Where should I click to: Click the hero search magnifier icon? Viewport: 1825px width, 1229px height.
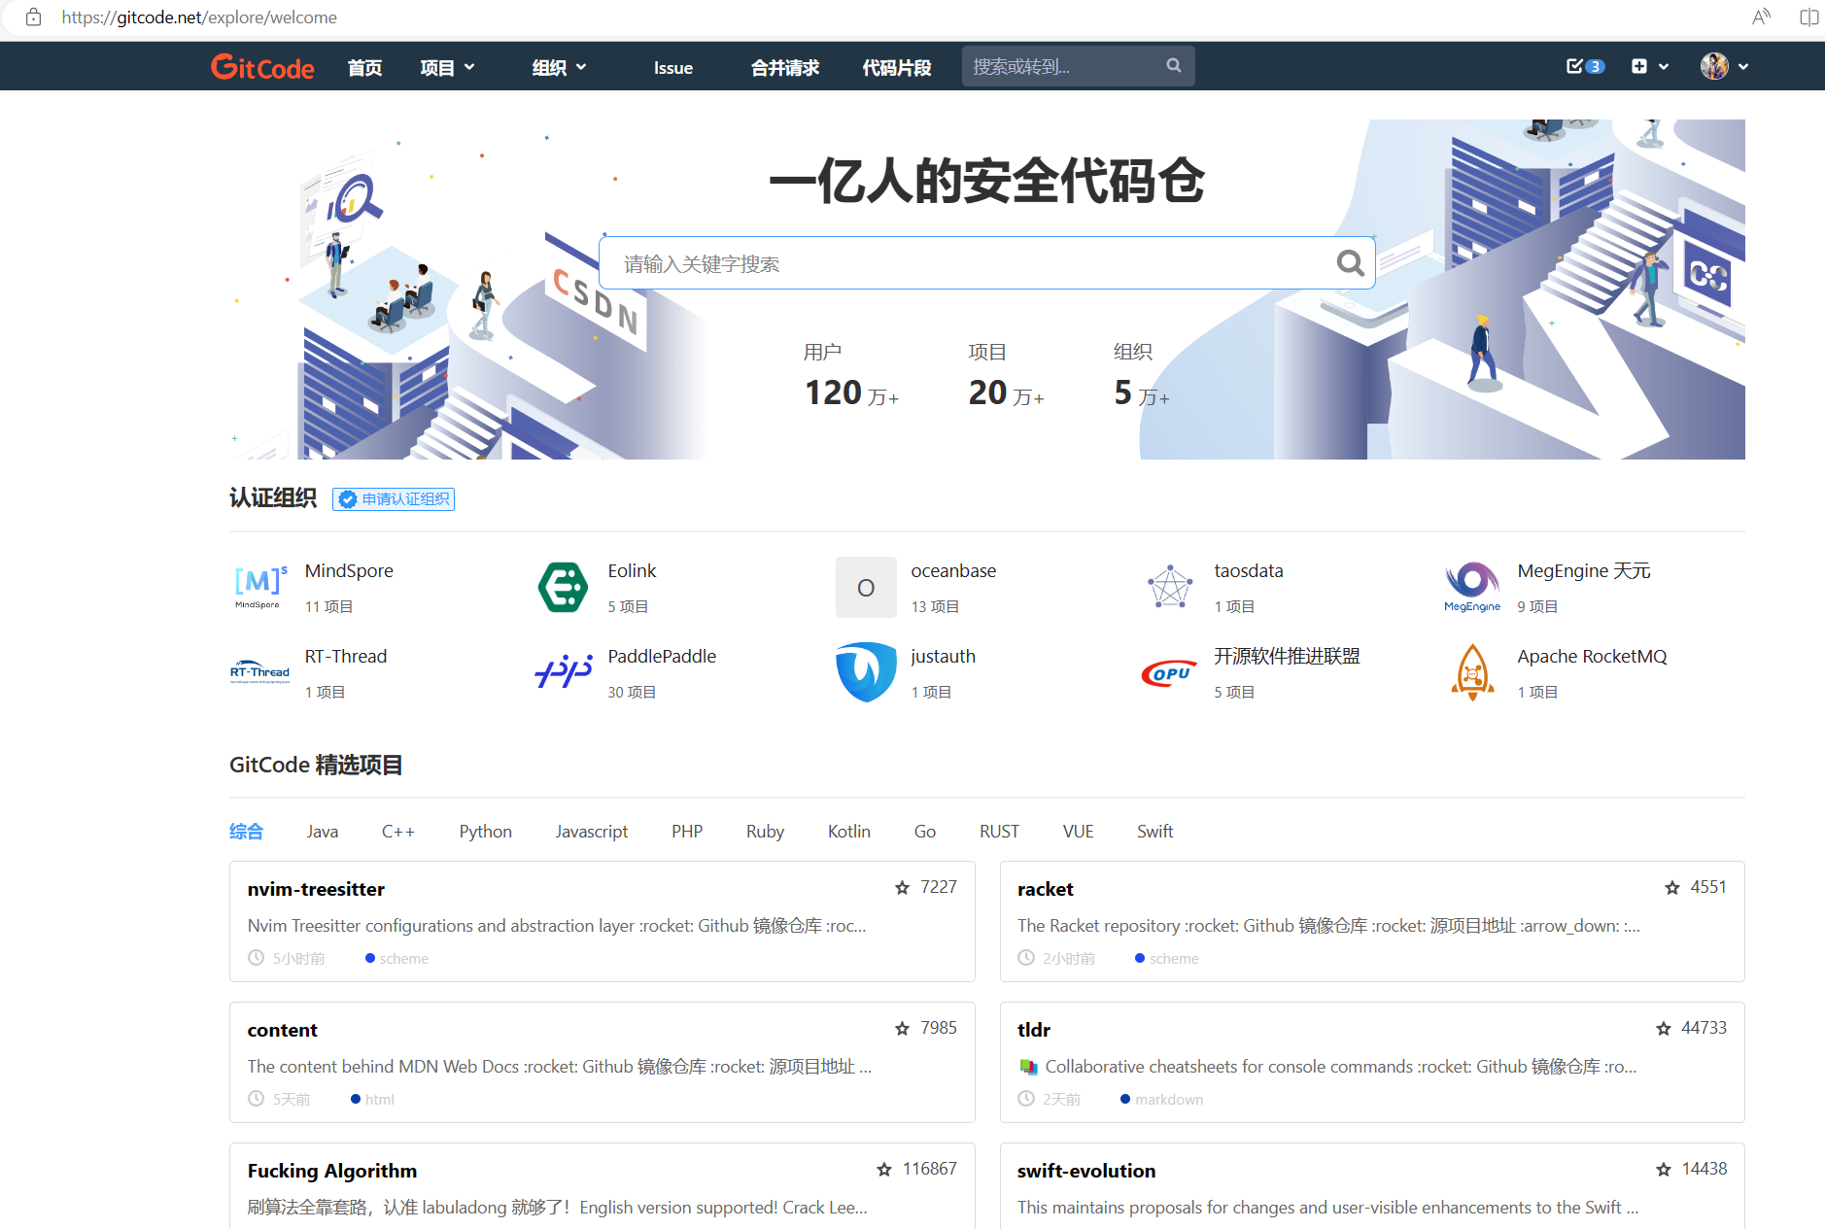[x=1350, y=262]
